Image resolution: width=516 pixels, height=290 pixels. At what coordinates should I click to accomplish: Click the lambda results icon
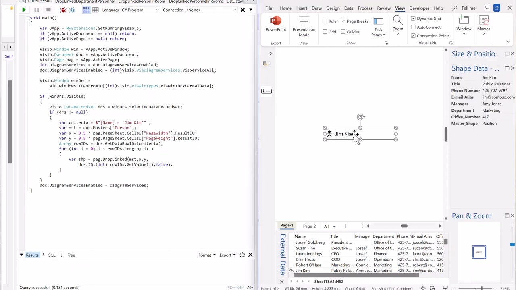coord(44,255)
